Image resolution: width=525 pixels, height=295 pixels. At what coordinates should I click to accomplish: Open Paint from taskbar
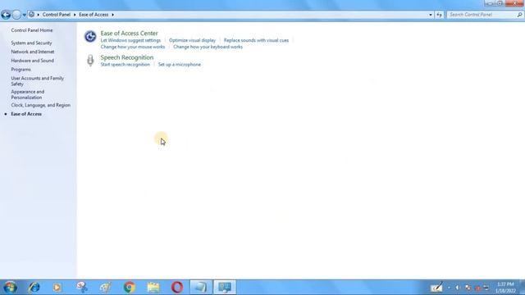[106, 288]
